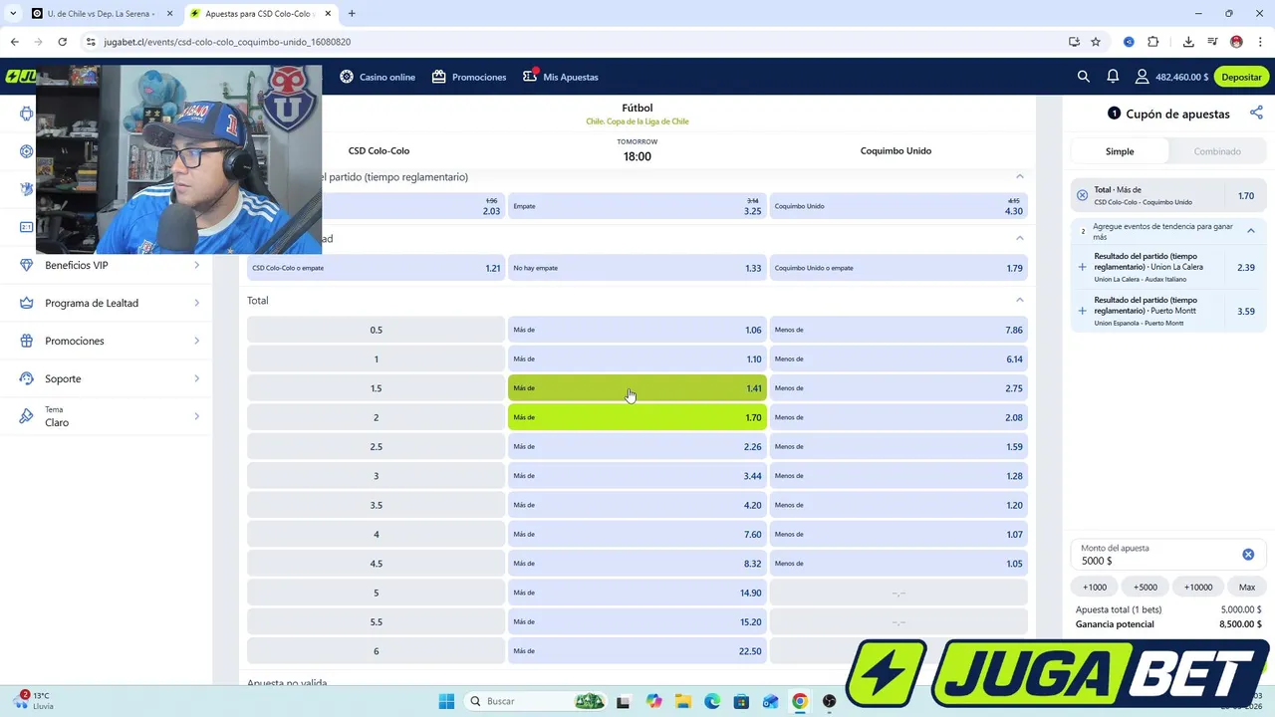This screenshot has width=1275, height=717.
Task: Open Mis Apuestas in header
Action: (561, 77)
